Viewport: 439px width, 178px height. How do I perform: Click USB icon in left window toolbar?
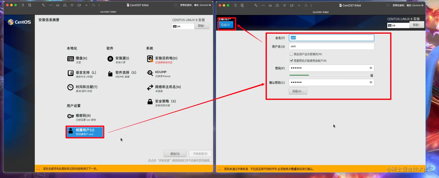pos(86,5)
